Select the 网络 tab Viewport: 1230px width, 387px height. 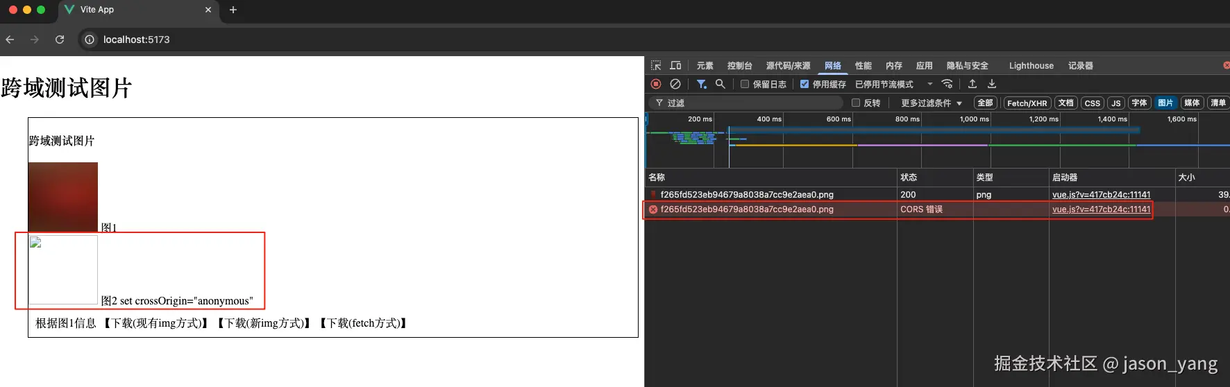[833, 66]
